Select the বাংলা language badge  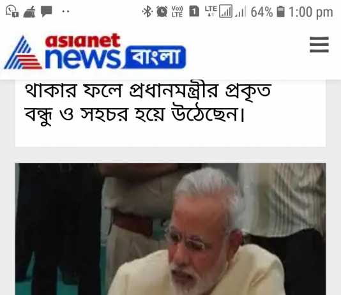(156, 57)
